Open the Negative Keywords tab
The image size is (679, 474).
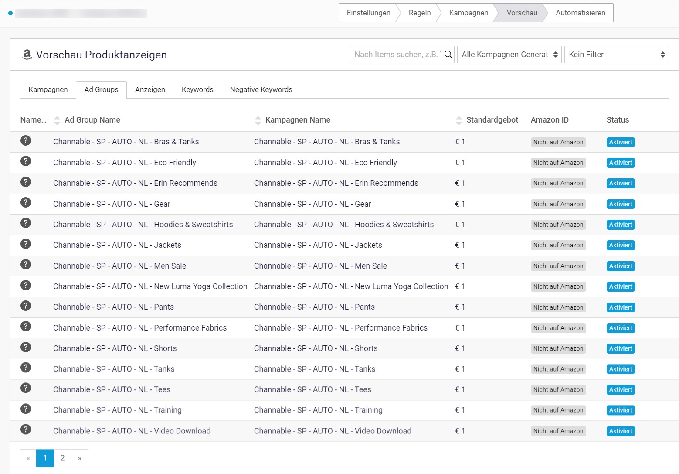pos(261,89)
